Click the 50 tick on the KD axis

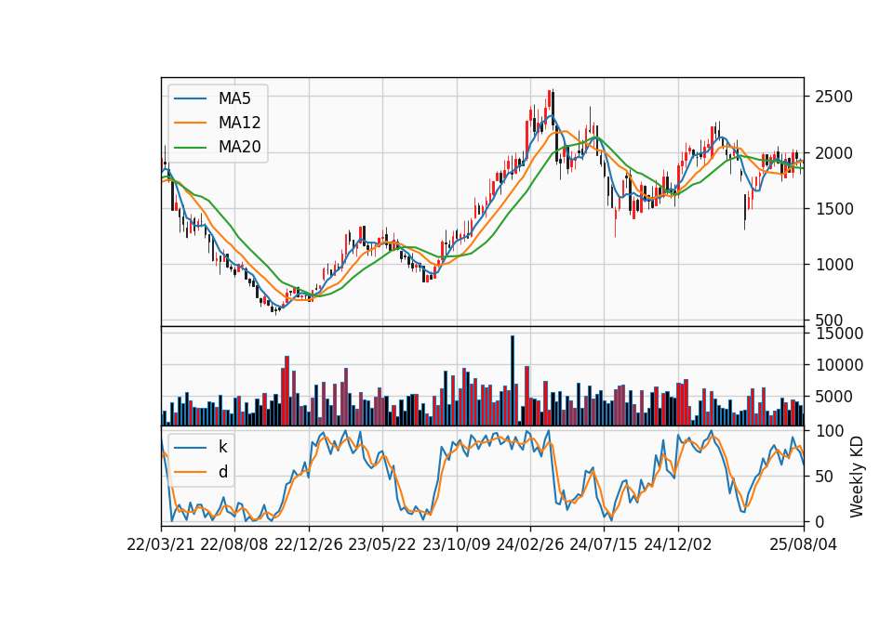825,477
